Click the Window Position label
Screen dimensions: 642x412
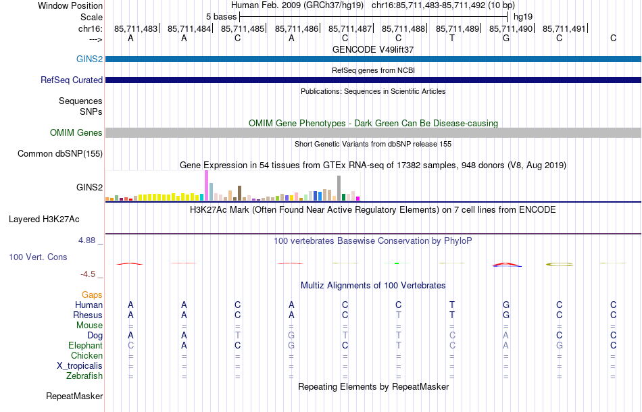[x=70, y=5]
